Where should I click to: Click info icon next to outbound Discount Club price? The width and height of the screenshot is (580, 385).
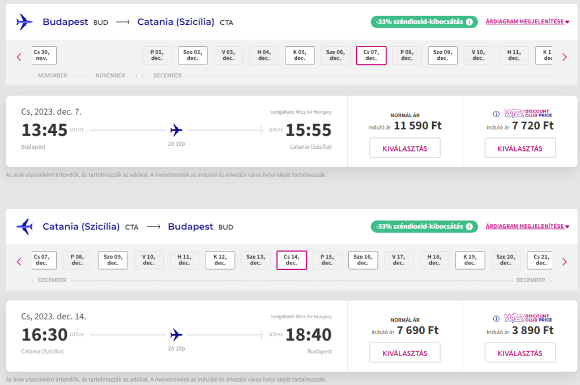(x=496, y=113)
